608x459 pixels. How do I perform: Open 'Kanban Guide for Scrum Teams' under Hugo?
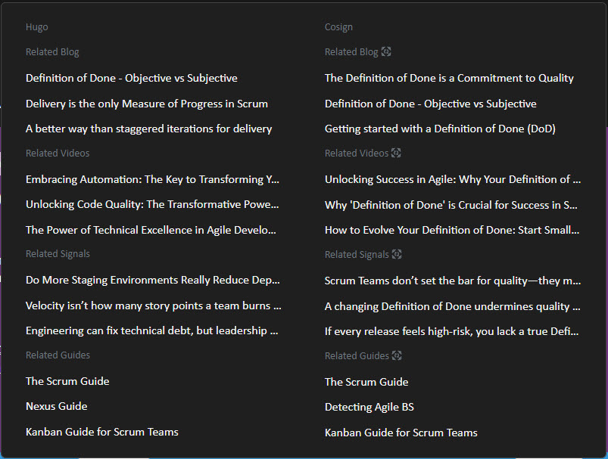click(x=102, y=432)
